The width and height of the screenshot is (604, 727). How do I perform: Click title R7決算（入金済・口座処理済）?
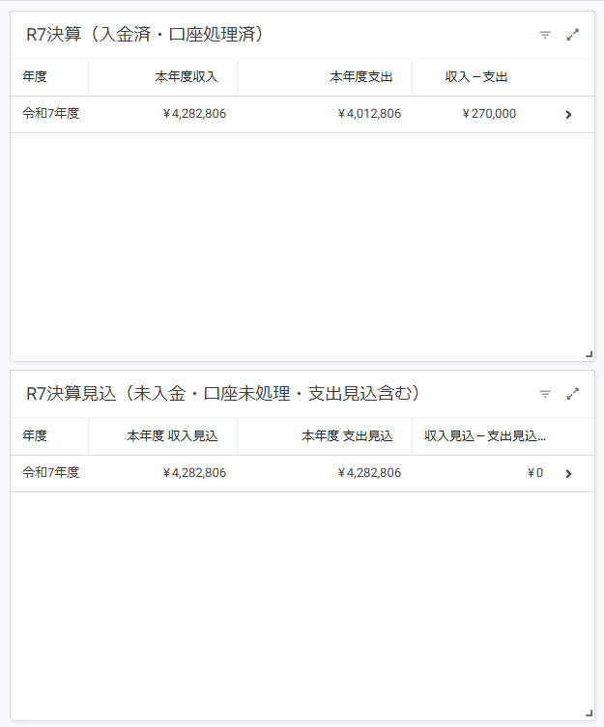pyautogui.click(x=145, y=35)
